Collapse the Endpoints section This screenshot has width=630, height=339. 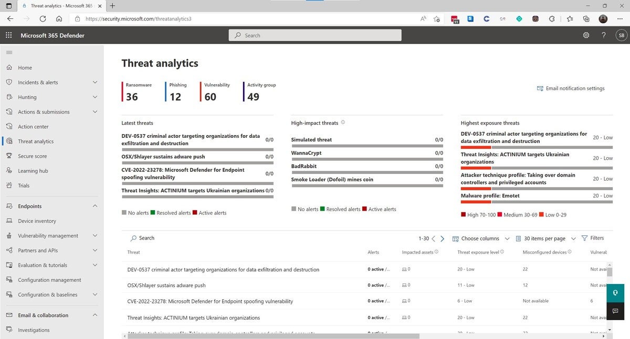(95, 206)
